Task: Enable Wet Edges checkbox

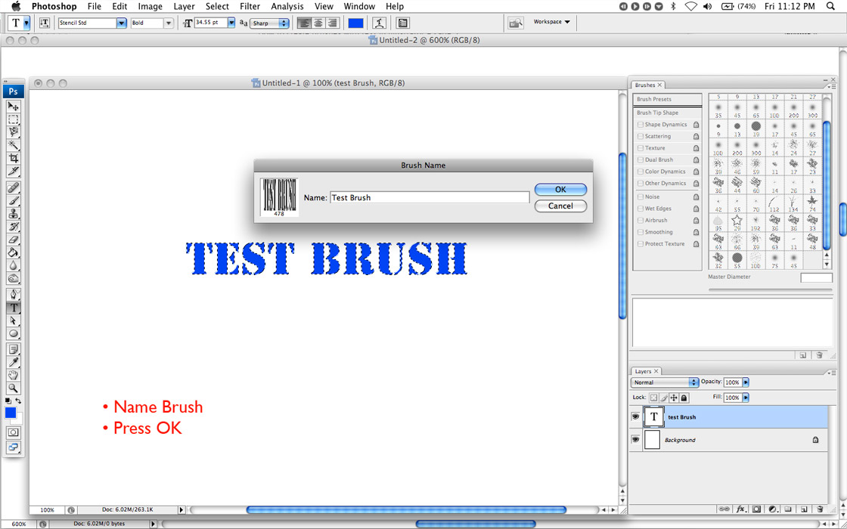Action: click(641, 209)
